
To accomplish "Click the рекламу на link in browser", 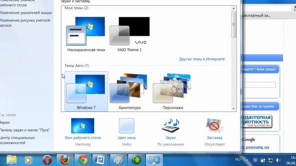I will point(256,147).
